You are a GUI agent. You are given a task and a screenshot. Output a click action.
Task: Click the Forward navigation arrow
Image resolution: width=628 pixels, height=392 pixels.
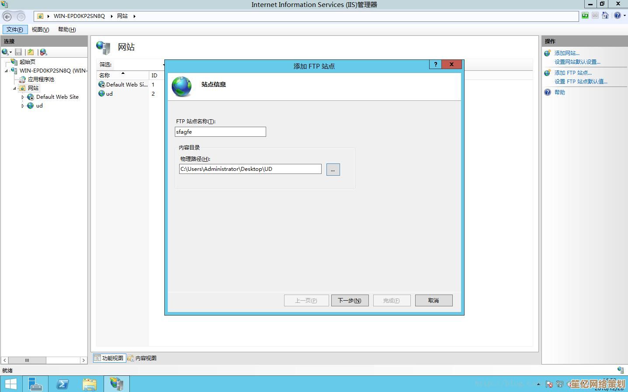[x=21, y=17]
